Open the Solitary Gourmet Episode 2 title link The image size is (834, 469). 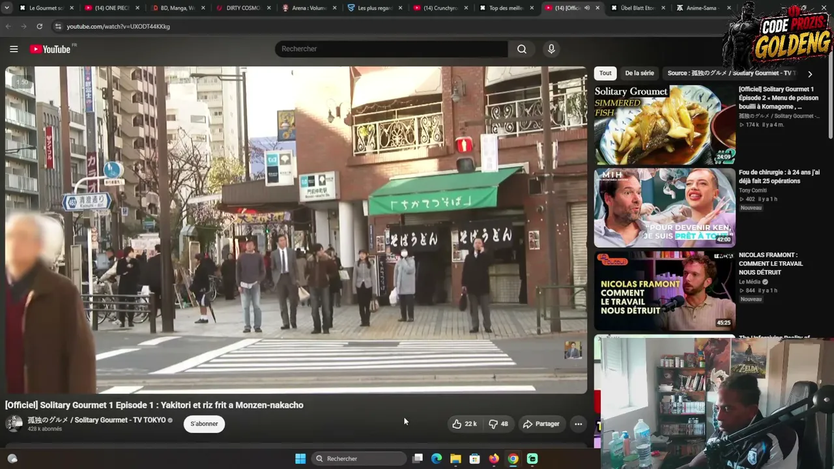click(779, 98)
